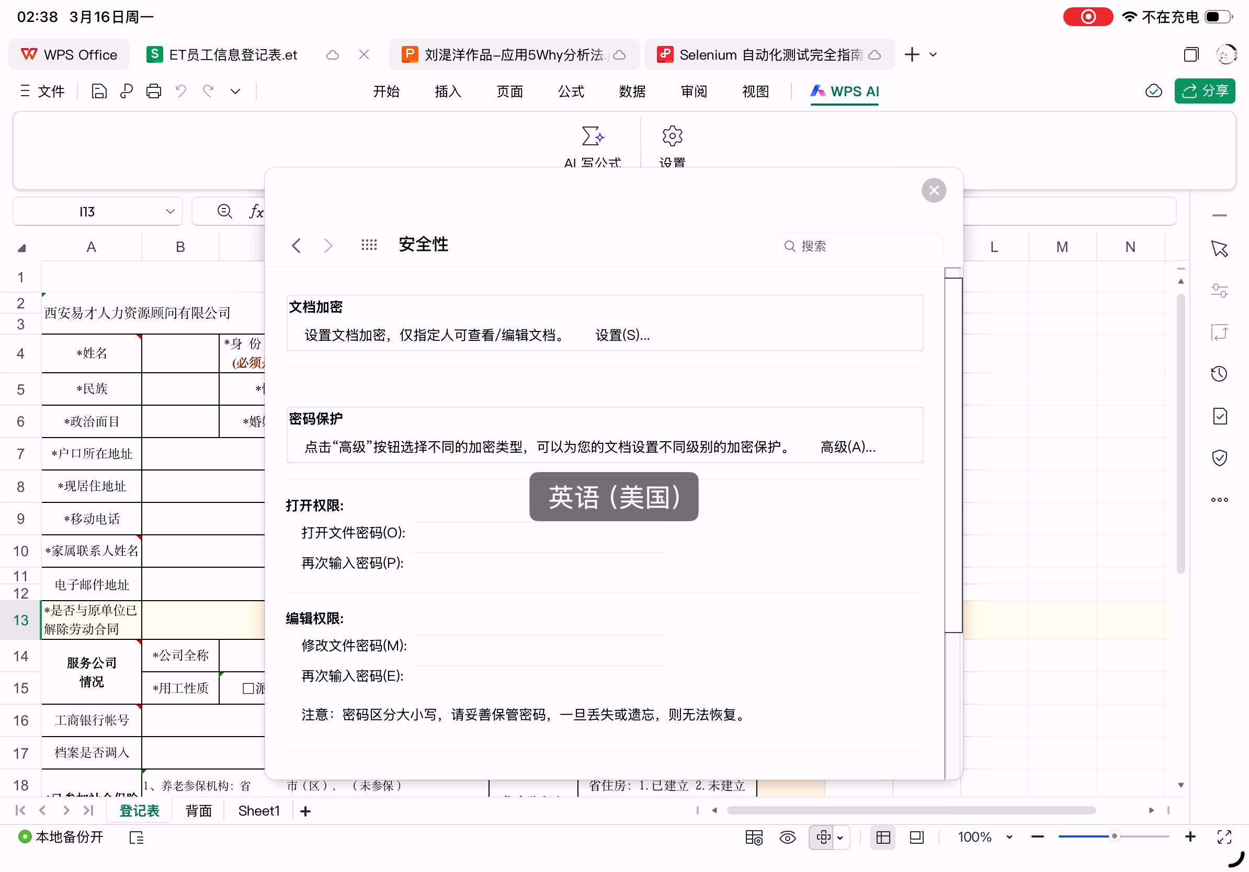Switch to the 背面 sheet tab

point(199,810)
